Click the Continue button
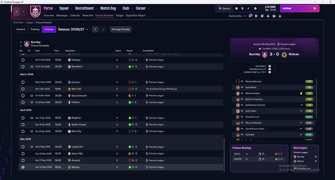This screenshot has height=180, width=335. (300, 8)
